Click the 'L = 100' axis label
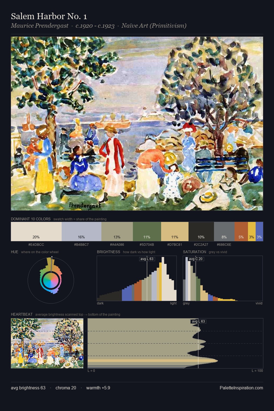Screen dimensions: 274x411 click(257, 371)
